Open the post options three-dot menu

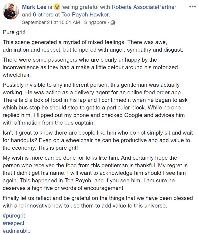point(192,6)
